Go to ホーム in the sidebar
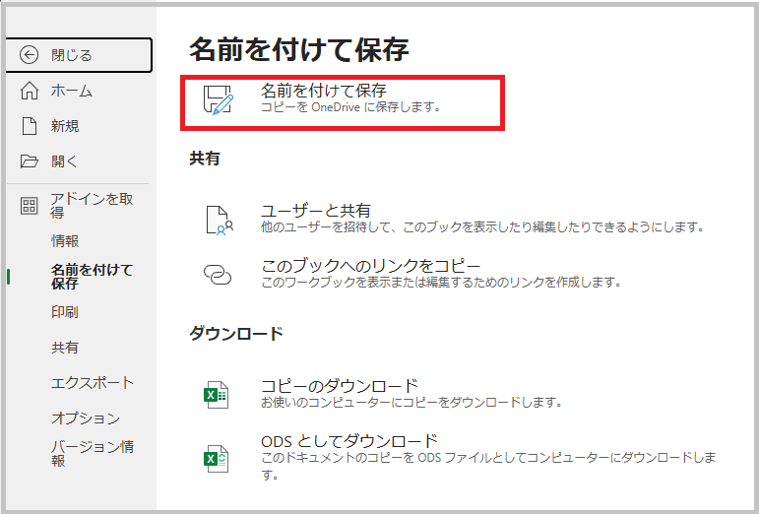Image resolution: width=759 pixels, height=514 pixels. point(80,91)
